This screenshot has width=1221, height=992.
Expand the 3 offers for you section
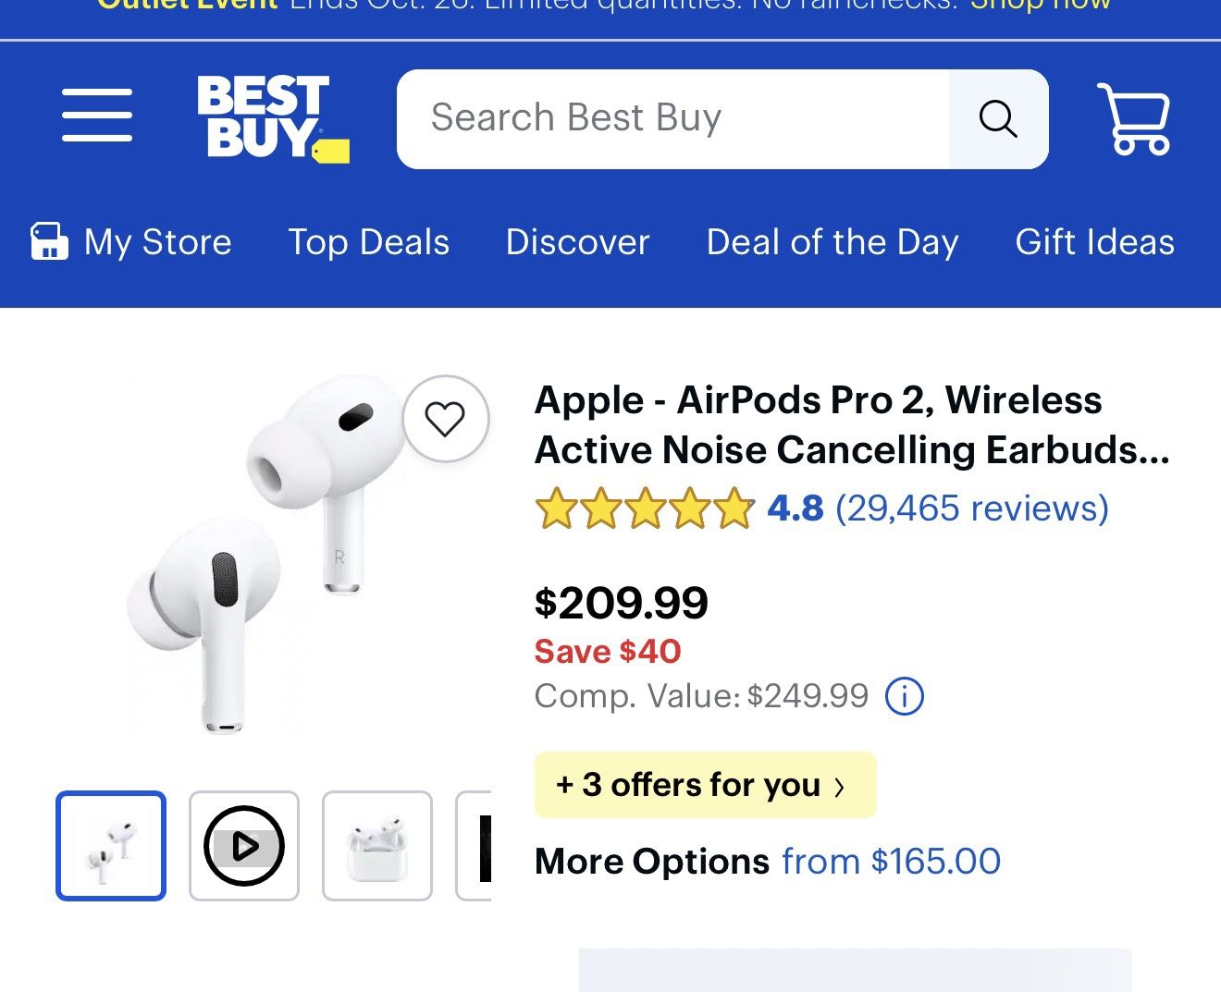[705, 785]
